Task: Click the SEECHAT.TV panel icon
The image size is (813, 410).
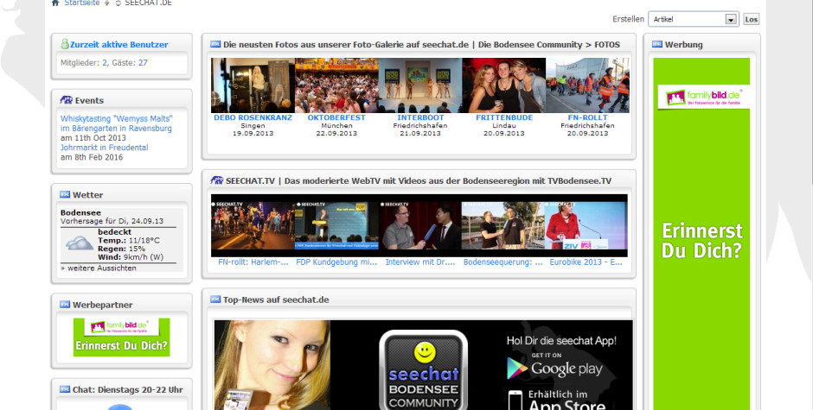Action: 217,180
